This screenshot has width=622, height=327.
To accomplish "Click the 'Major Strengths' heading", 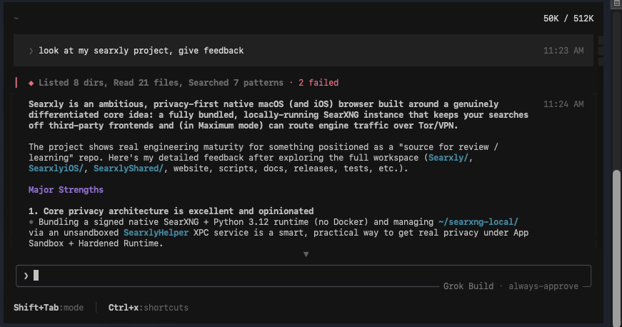I will pos(66,190).
